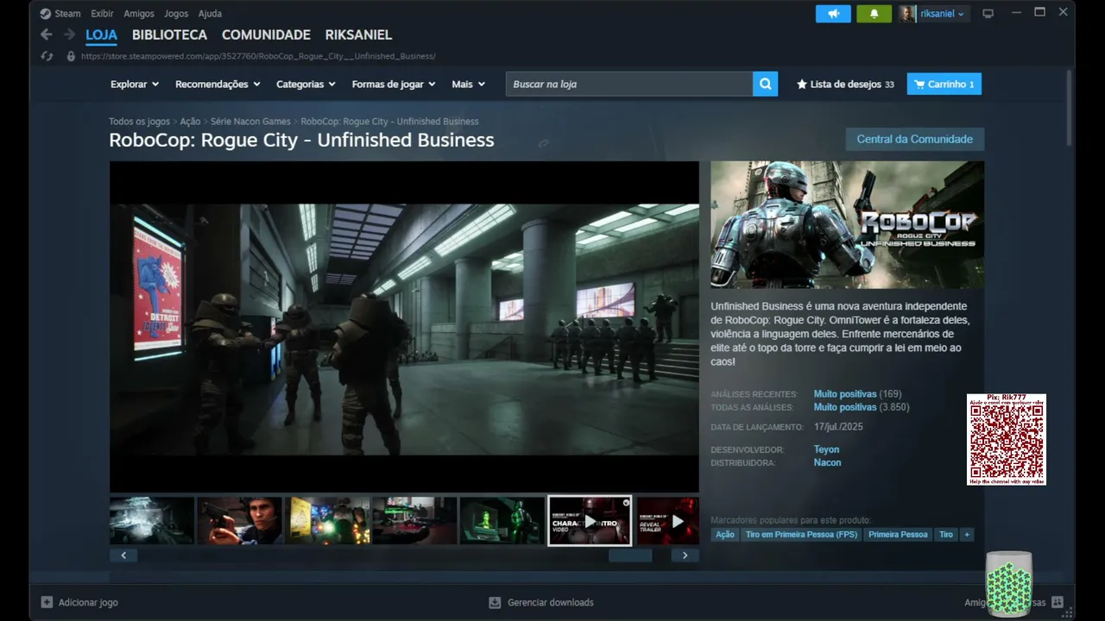The height and width of the screenshot is (621, 1105).
Task: Select the Ação tag
Action: pyautogui.click(x=725, y=535)
